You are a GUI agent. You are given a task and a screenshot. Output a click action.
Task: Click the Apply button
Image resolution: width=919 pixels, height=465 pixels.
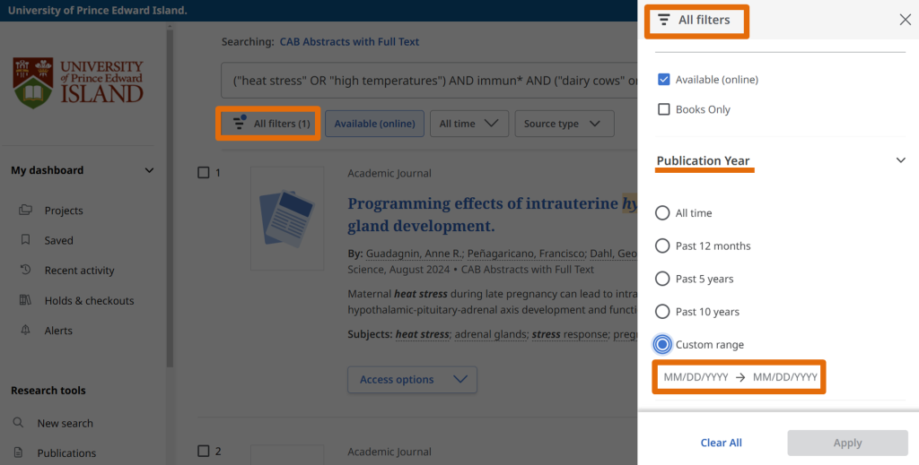(x=847, y=443)
